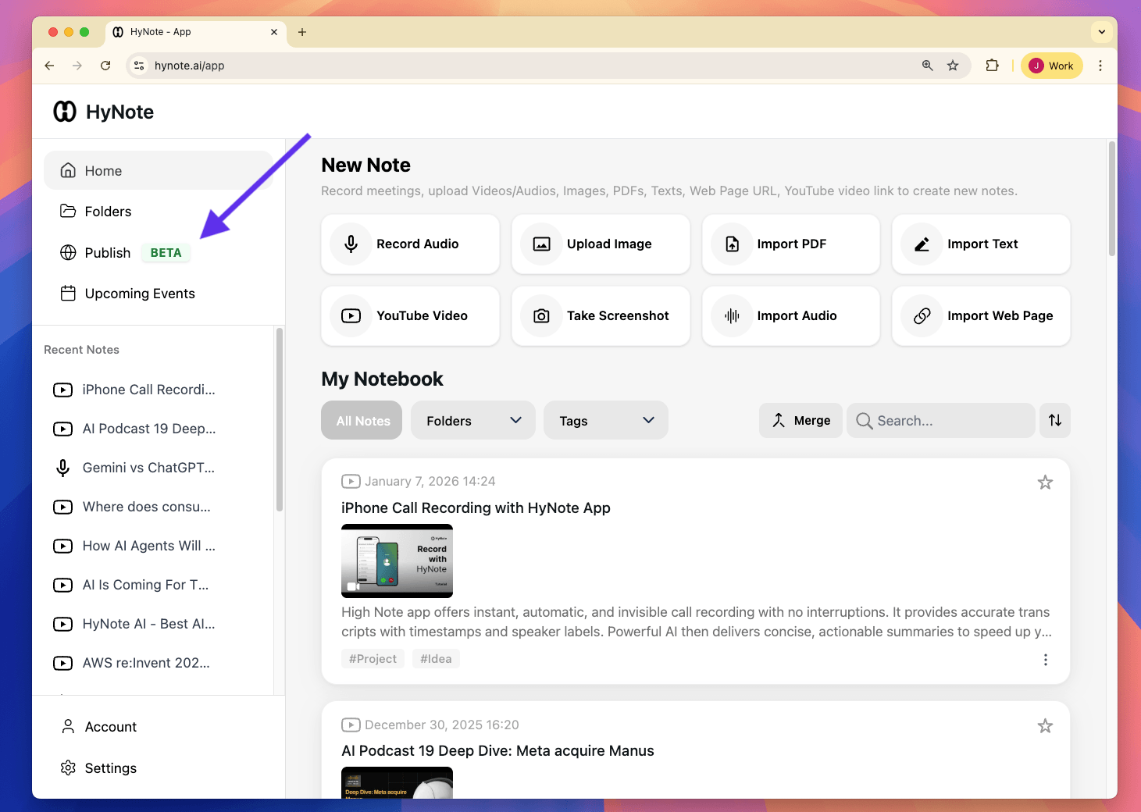The width and height of the screenshot is (1141, 812).
Task: Open the Take Screenshot camera icon
Action: (x=541, y=315)
